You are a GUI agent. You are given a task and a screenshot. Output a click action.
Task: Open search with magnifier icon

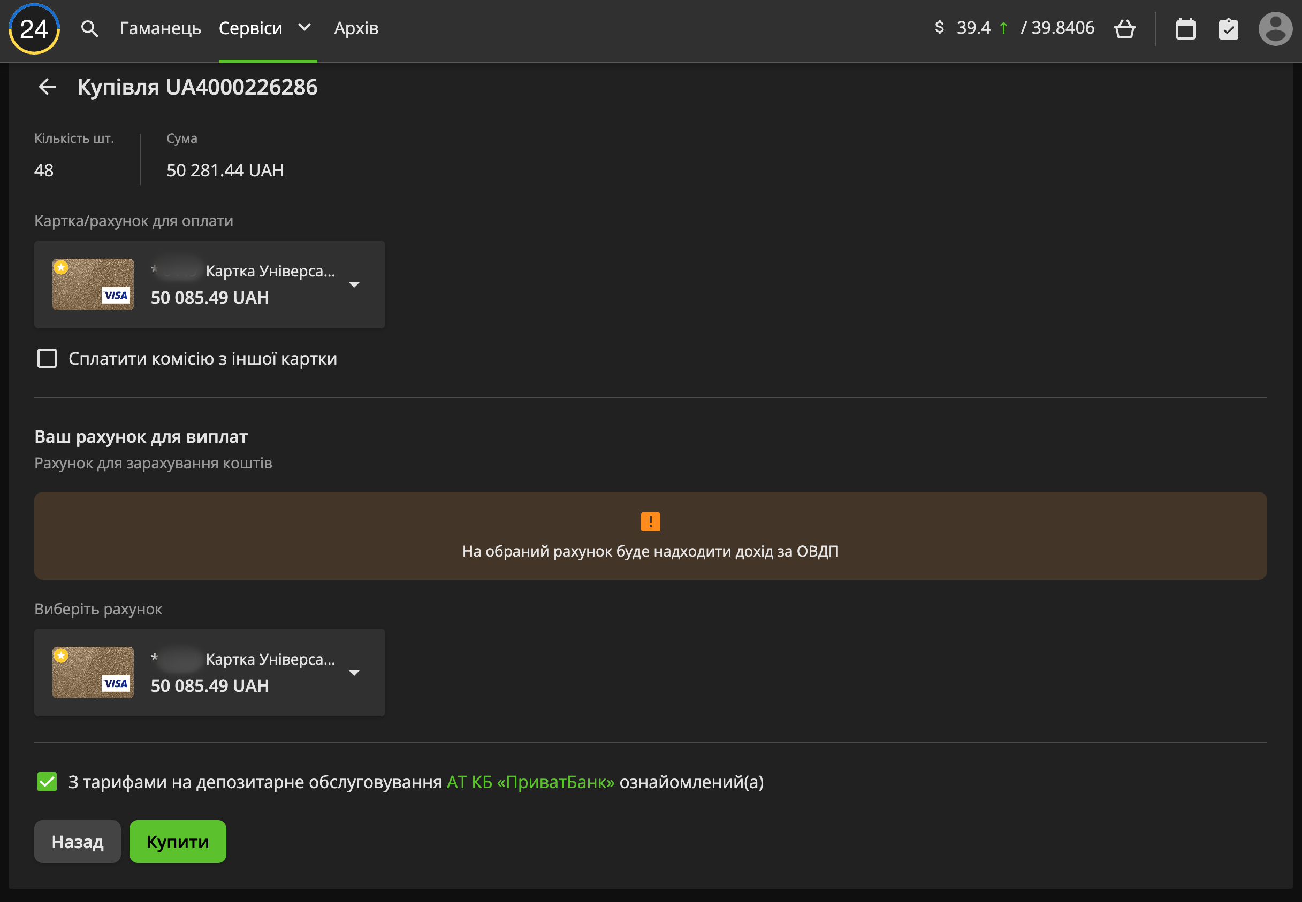89,28
